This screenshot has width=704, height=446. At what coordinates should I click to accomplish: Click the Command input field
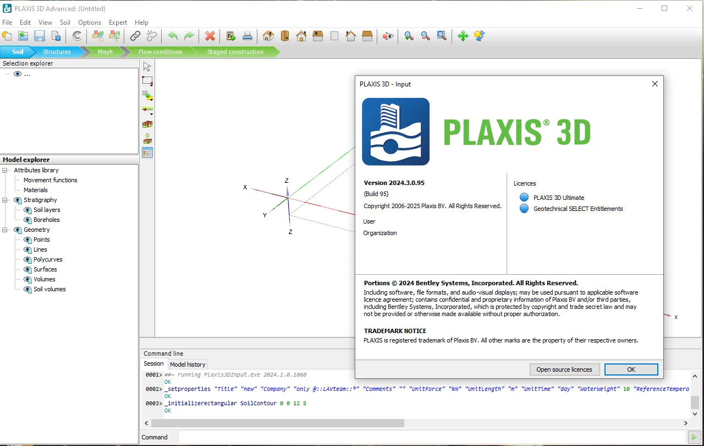click(x=433, y=437)
